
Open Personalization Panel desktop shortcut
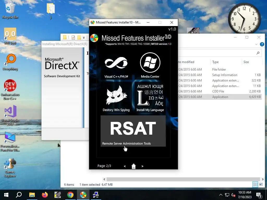point(10,141)
